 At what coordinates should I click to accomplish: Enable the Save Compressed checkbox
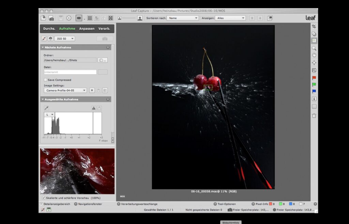coord(46,80)
